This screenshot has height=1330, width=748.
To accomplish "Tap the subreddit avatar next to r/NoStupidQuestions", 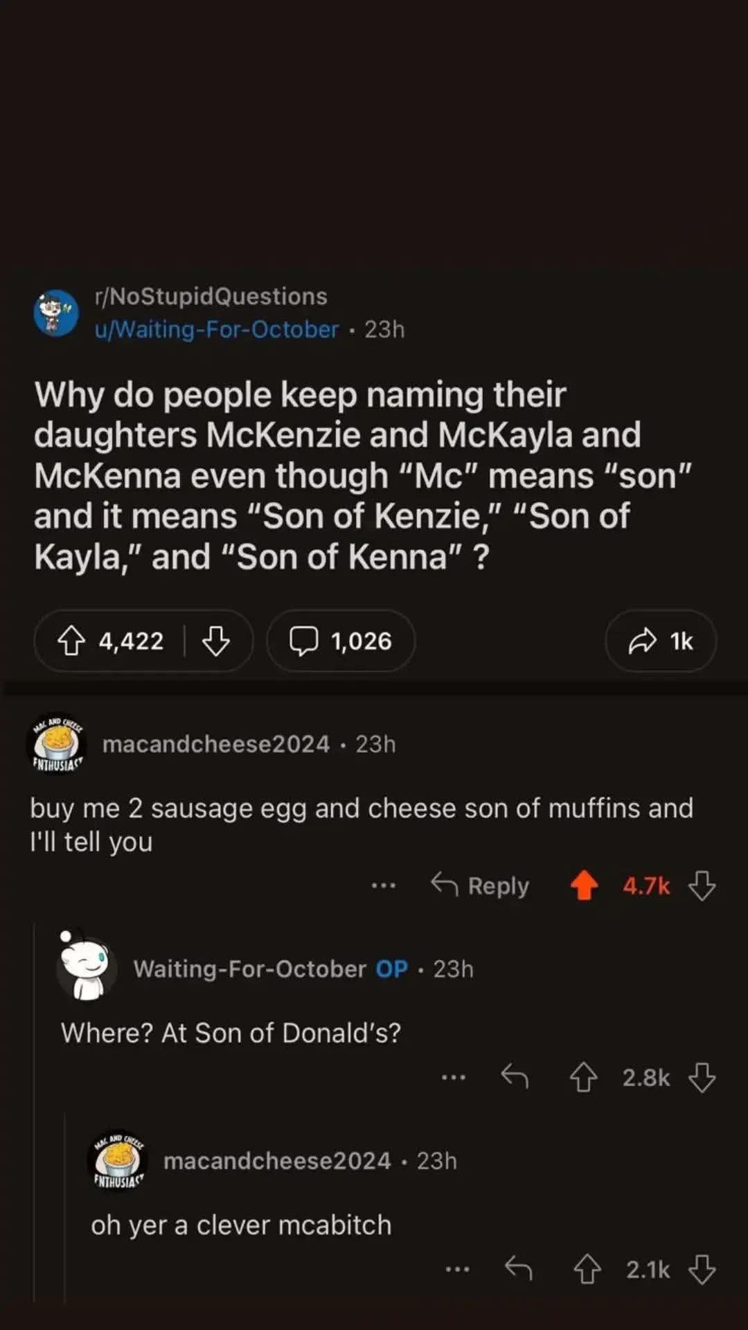I will (x=56, y=313).
